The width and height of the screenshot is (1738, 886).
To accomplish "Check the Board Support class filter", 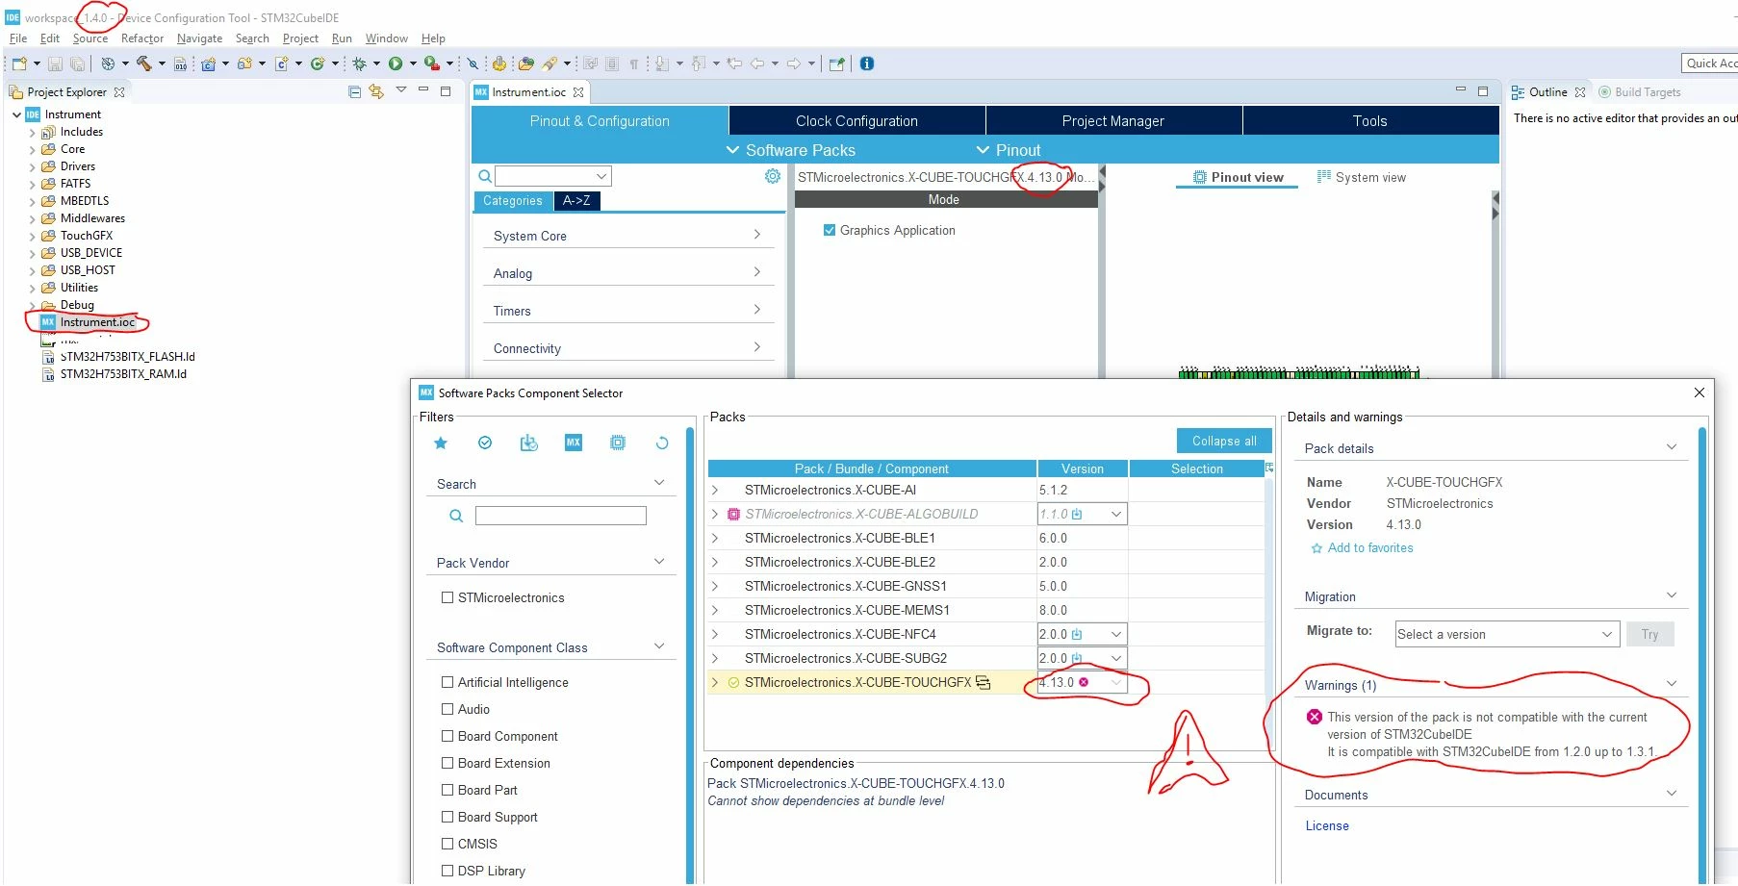I will tap(447, 817).
